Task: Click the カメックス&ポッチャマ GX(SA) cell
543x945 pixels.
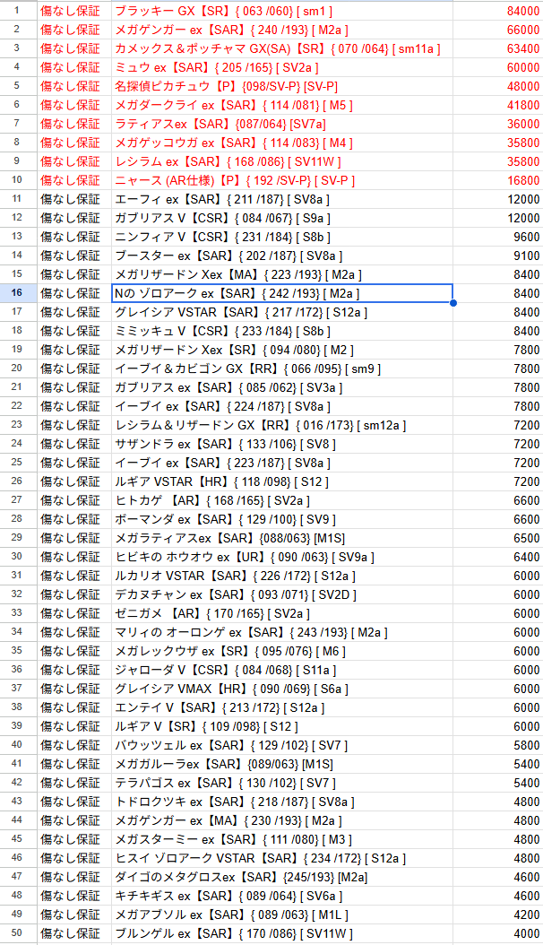Action: [x=281, y=48]
